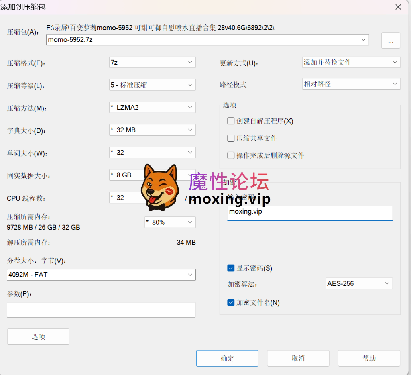Image resolution: width=411 pixels, height=375 pixels.
Task: Click memory text 9728 MB / 26 GB / 32 GB
Action: pos(43,227)
